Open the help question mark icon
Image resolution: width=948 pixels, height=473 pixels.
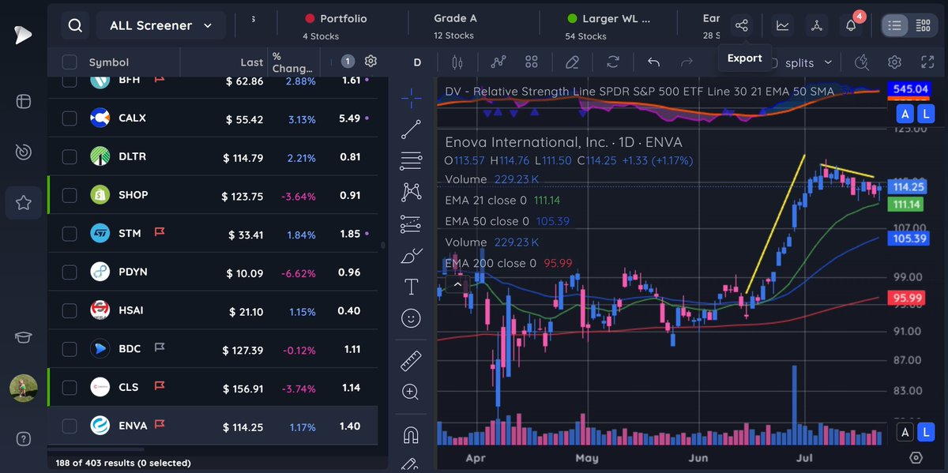(x=23, y=439)
